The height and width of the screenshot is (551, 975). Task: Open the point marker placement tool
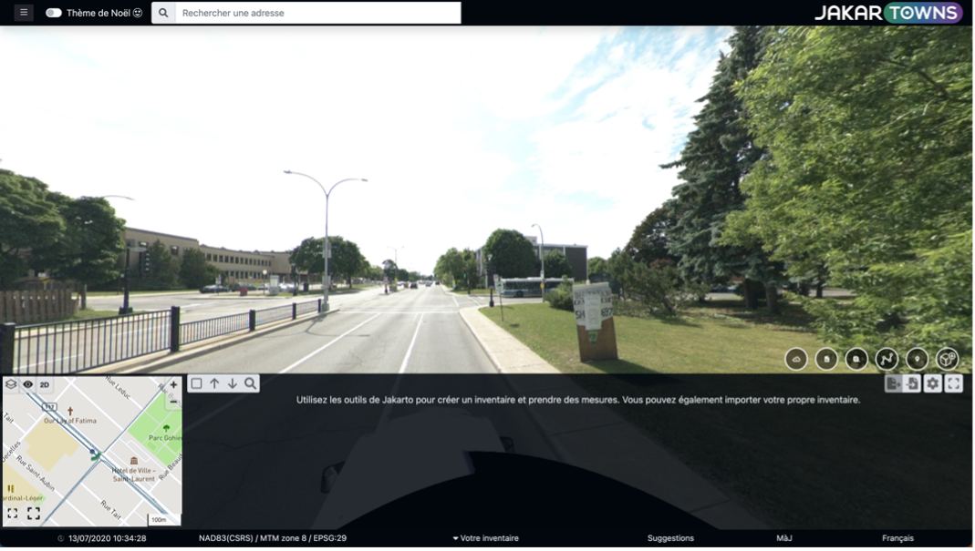(914, 358)
